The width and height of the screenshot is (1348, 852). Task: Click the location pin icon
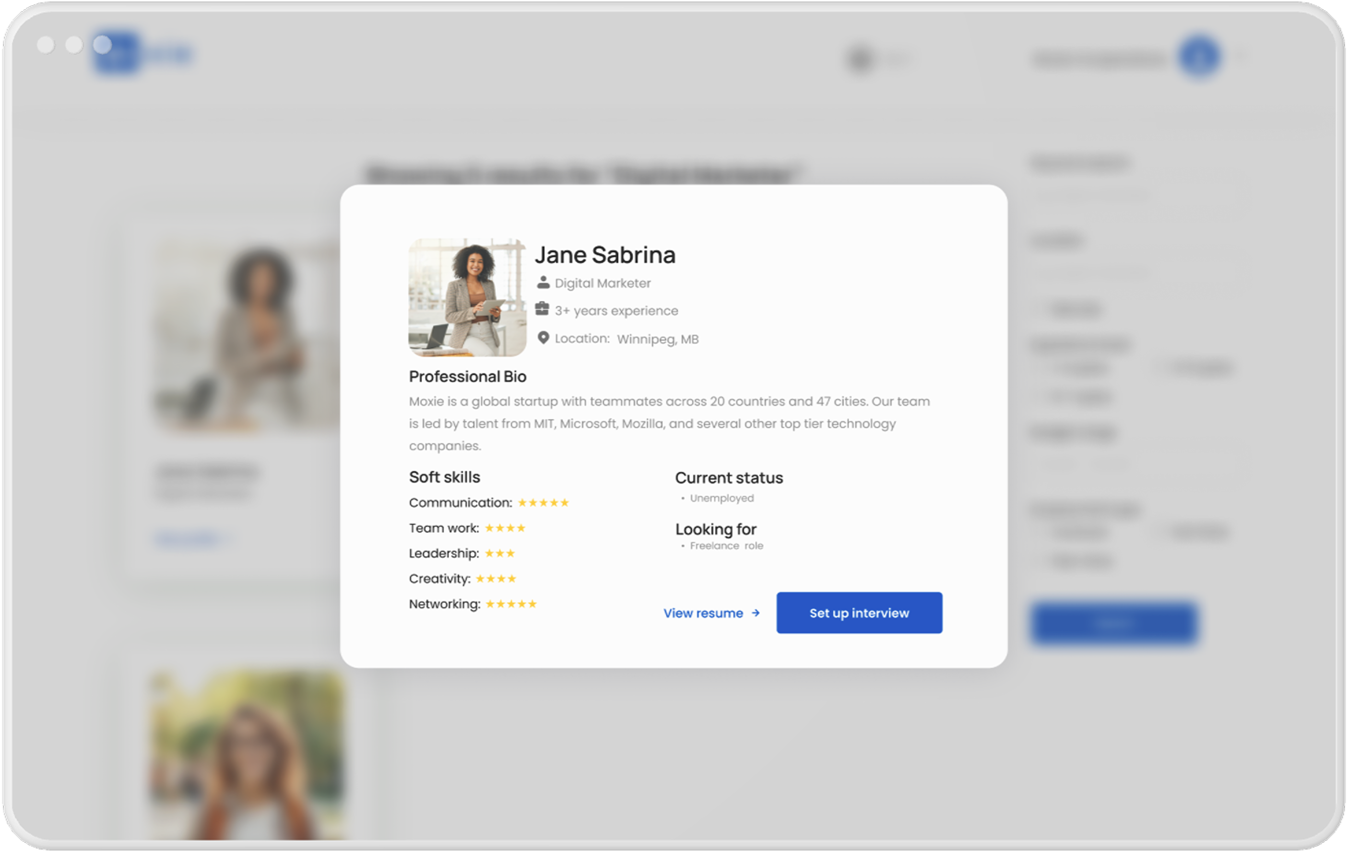(x=543, y=338)
